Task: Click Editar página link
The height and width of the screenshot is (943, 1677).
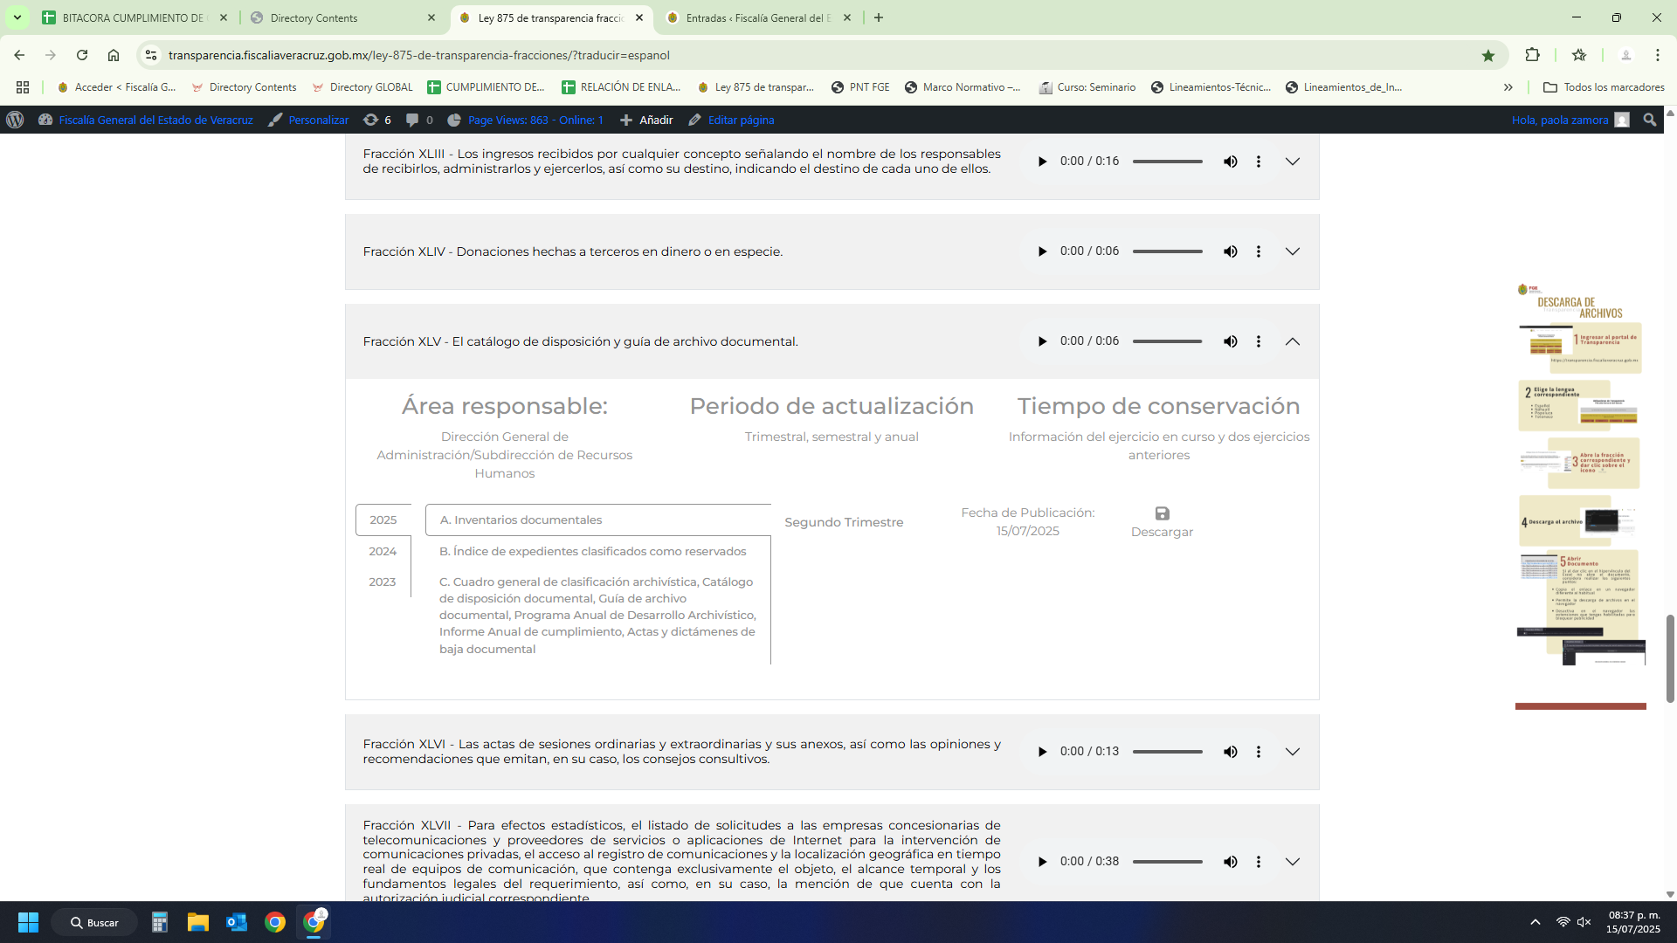Action: 740,120
